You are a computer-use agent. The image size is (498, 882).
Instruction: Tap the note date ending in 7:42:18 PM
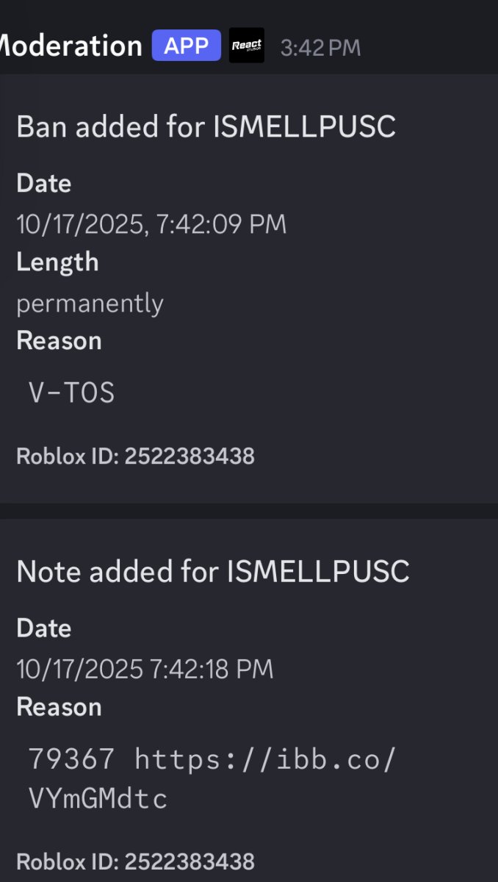(x=145, y=669)
